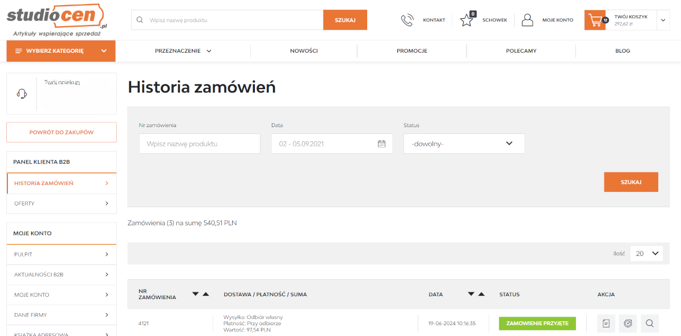Open calendar icon in the Data field
The height and width of the screenshot is (336, 681).
click(381, 144)
